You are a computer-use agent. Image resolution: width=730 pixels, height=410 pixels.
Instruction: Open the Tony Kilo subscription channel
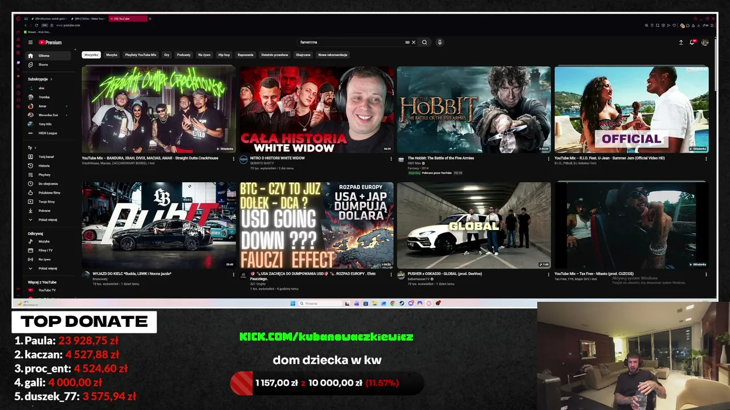click(48, 124)
